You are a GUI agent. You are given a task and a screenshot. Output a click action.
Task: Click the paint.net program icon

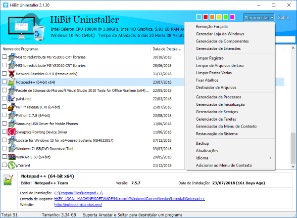point(11,98)
